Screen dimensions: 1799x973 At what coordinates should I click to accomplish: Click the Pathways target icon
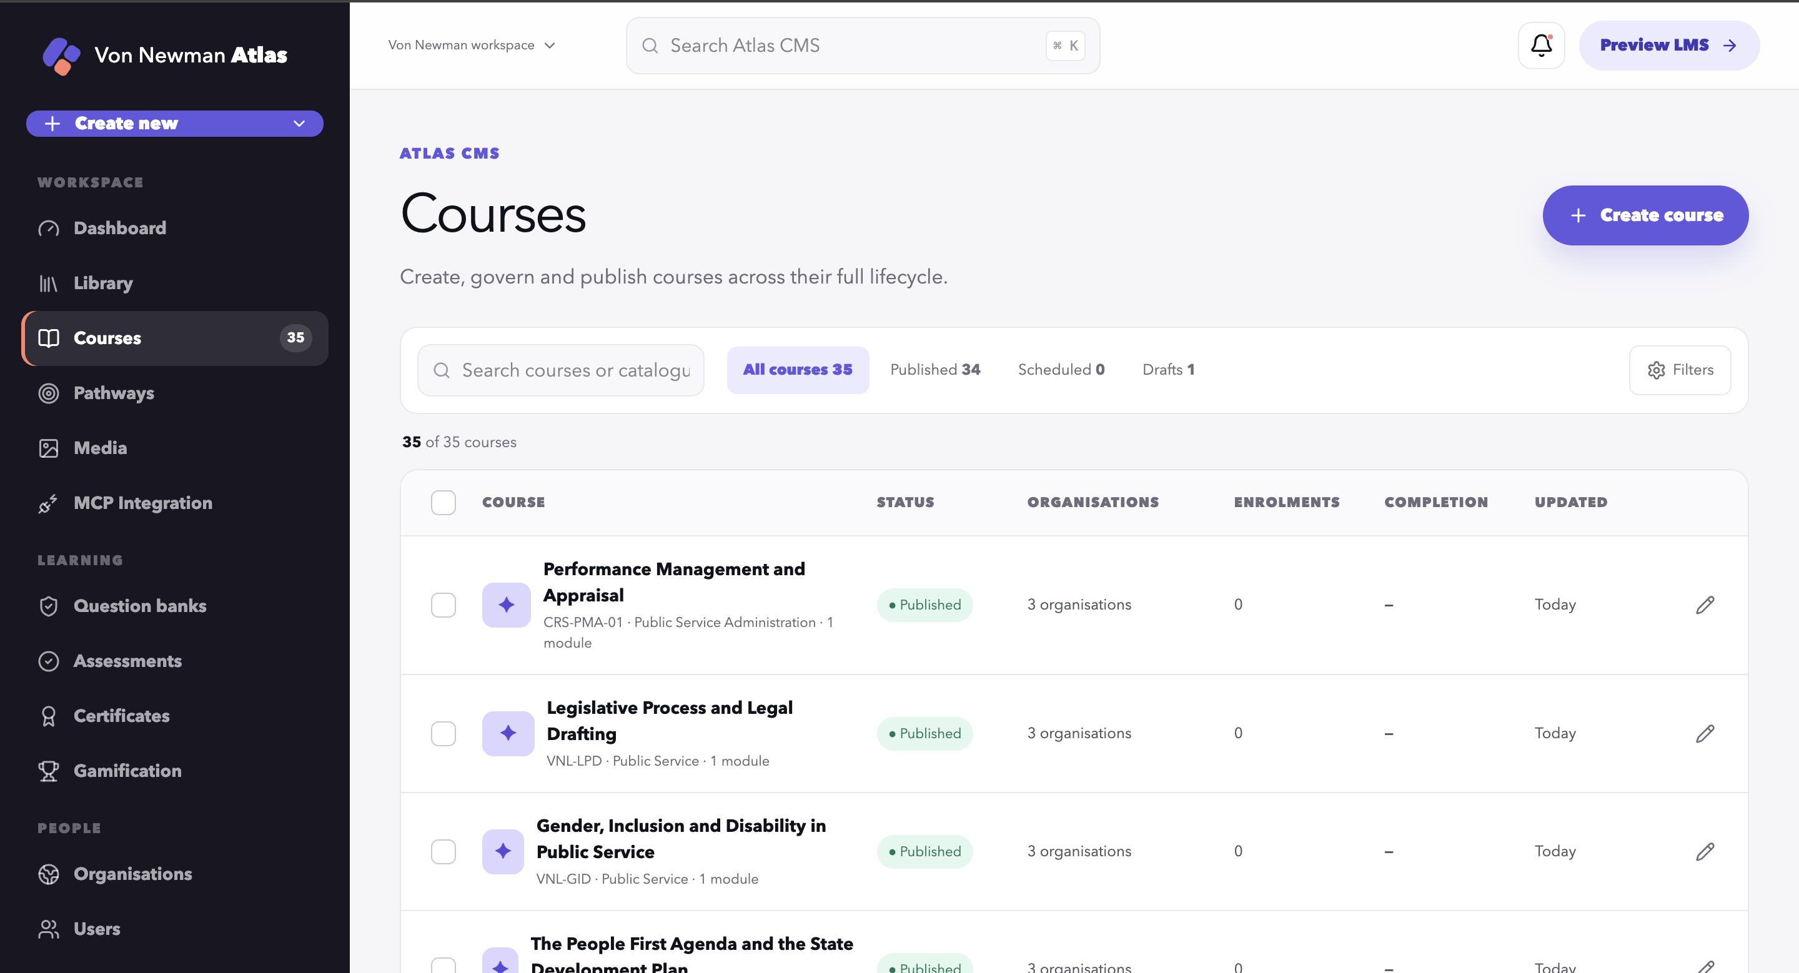point(48,393)
